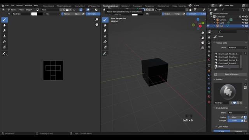Select the Draw brush tool in image editor
This screenshot has width=249, height=140.
pos(4,20)
